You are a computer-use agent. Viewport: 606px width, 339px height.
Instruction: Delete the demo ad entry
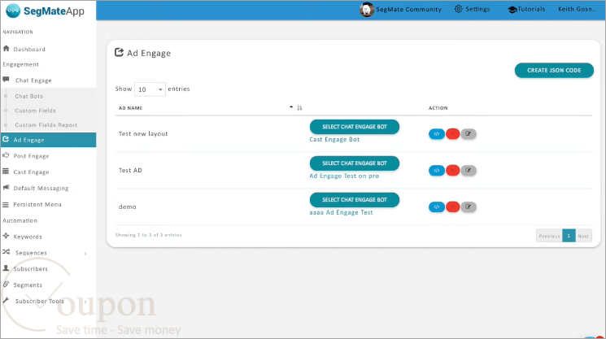[x=452, y=207]
